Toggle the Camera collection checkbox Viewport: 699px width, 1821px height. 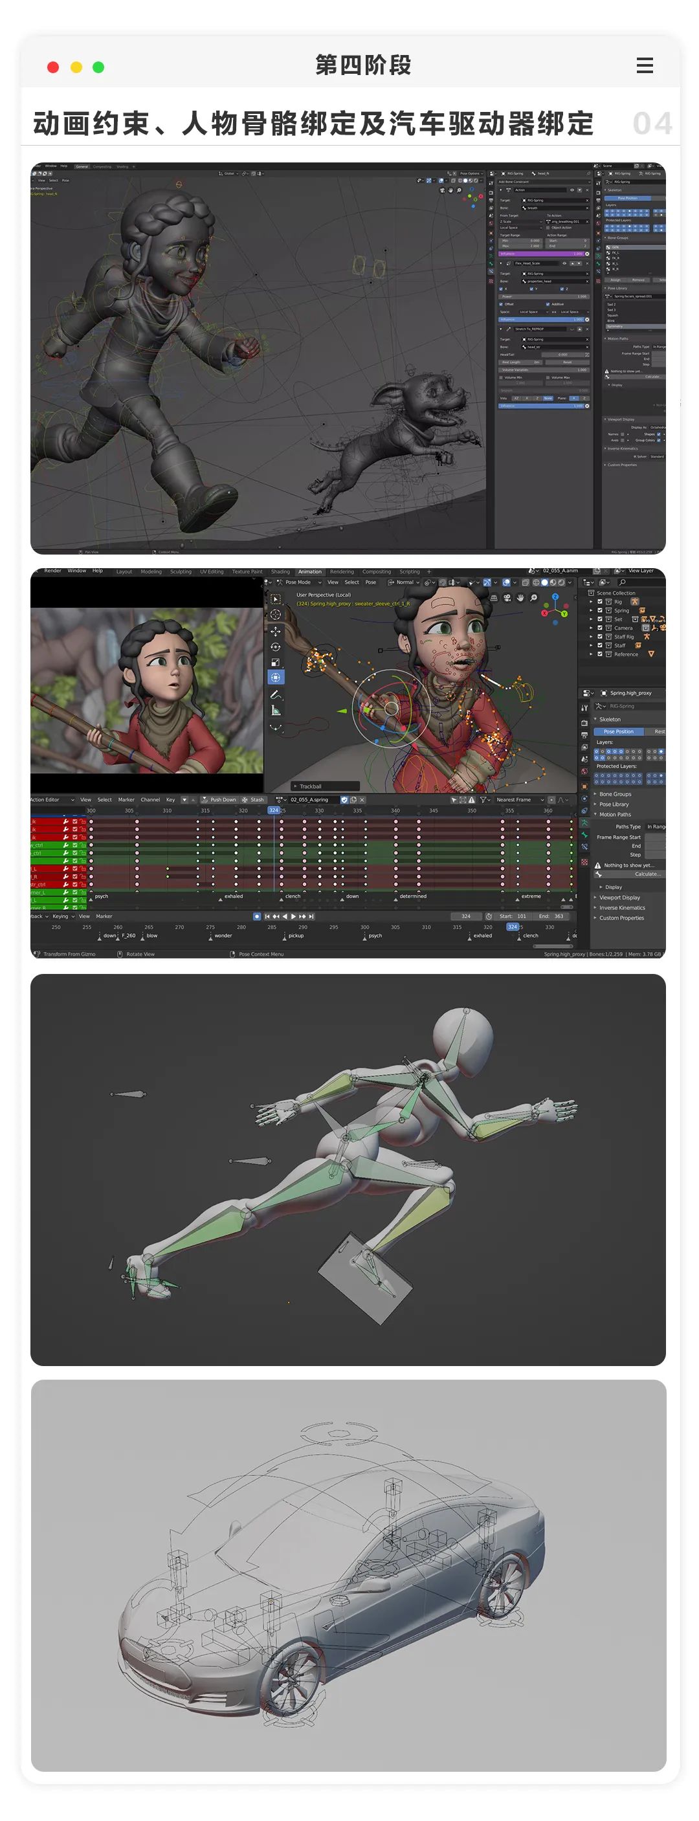click(599, 628)
